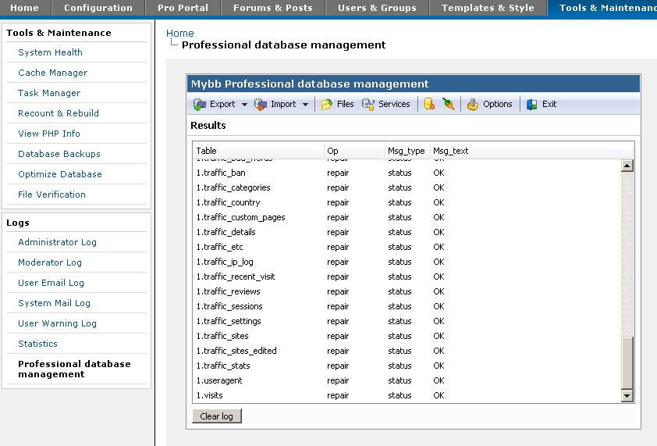Expand the Import dropdown arrow
The width and height of the screenshot is (657, 446).
point(305,105)
